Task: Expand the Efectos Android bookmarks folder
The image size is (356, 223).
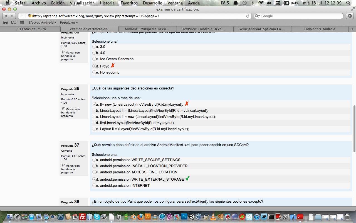Action: point(42,23)
